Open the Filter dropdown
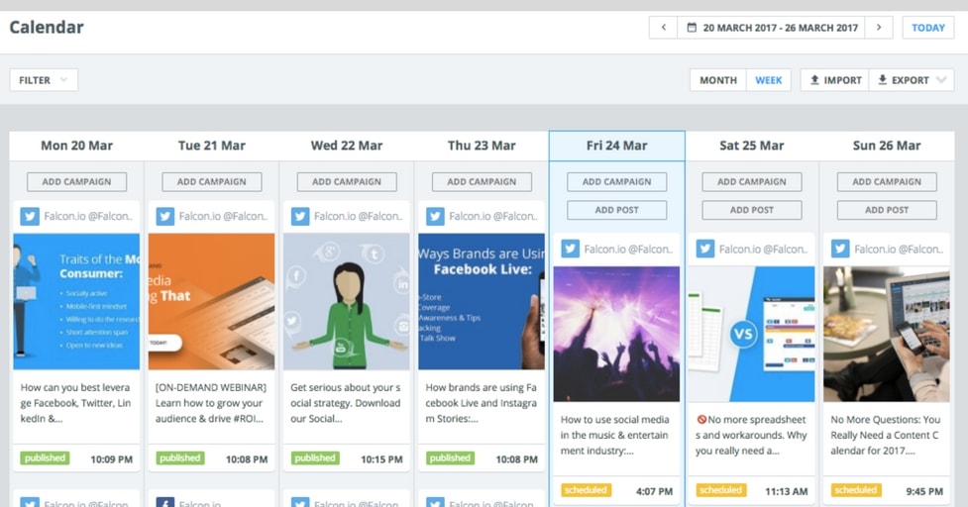The height and width of the screenshot is (507, 968). (x=44, y=80)
